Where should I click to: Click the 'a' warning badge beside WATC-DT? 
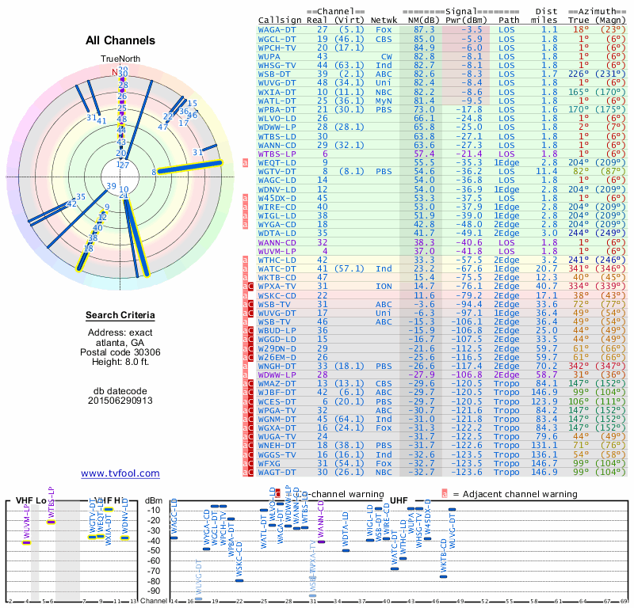point(245,268)
